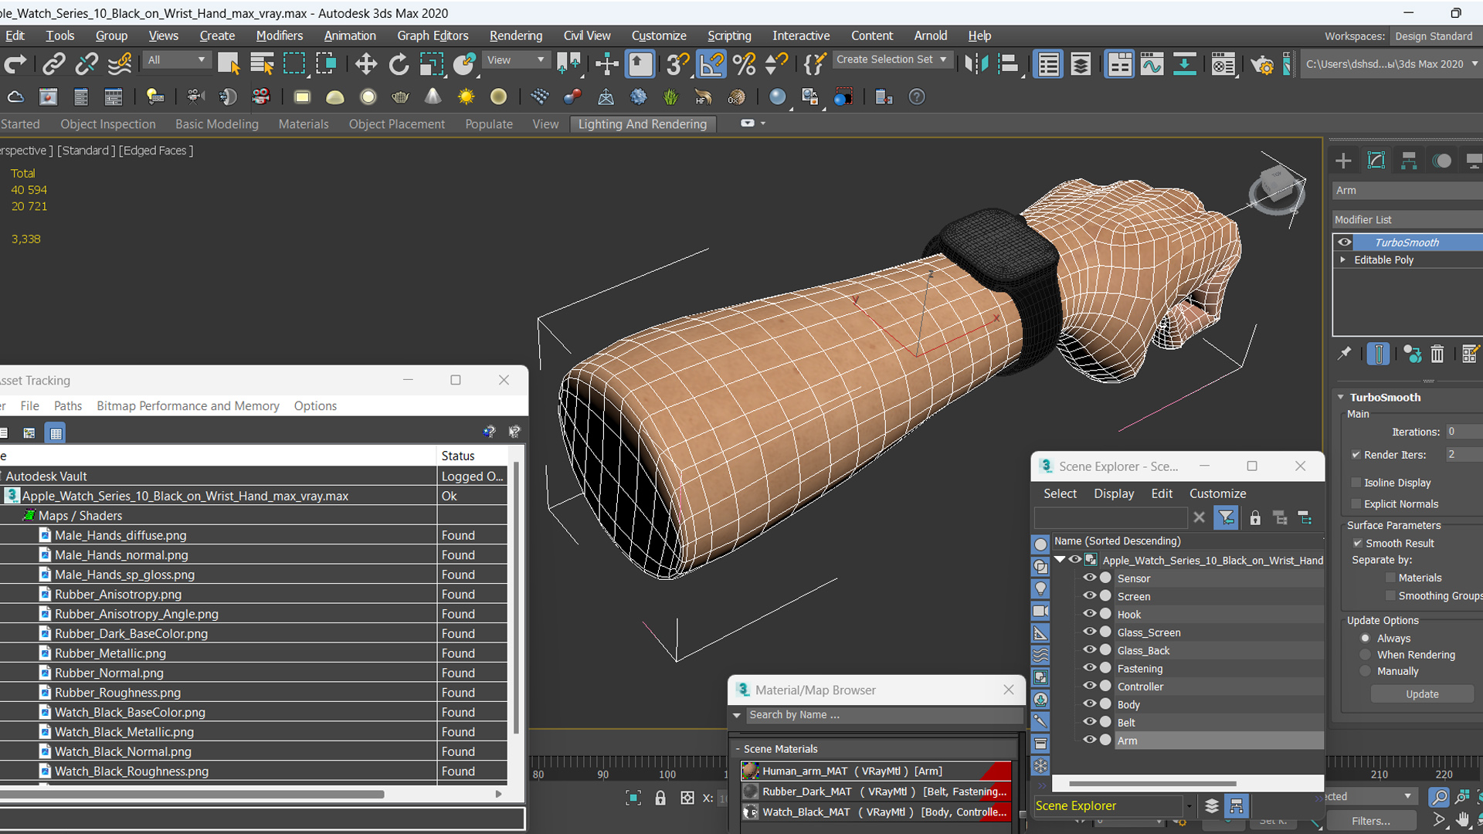
Task: Click the Select and Link icon
Action: tap(53, 64)
